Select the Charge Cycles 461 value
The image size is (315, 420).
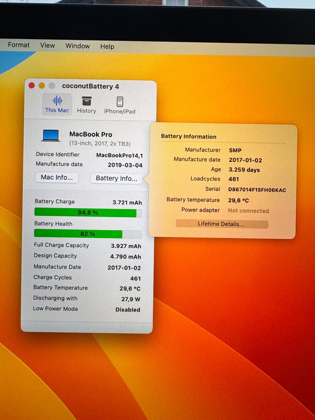click(136, 279)
